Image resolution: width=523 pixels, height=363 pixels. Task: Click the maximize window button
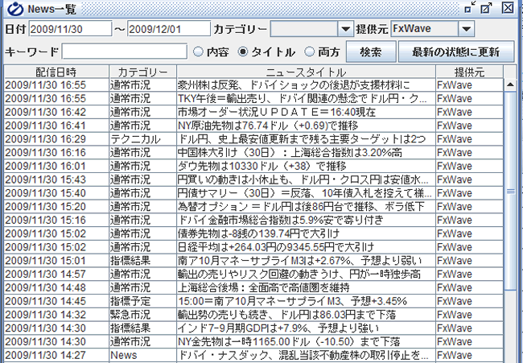[487, 8]
